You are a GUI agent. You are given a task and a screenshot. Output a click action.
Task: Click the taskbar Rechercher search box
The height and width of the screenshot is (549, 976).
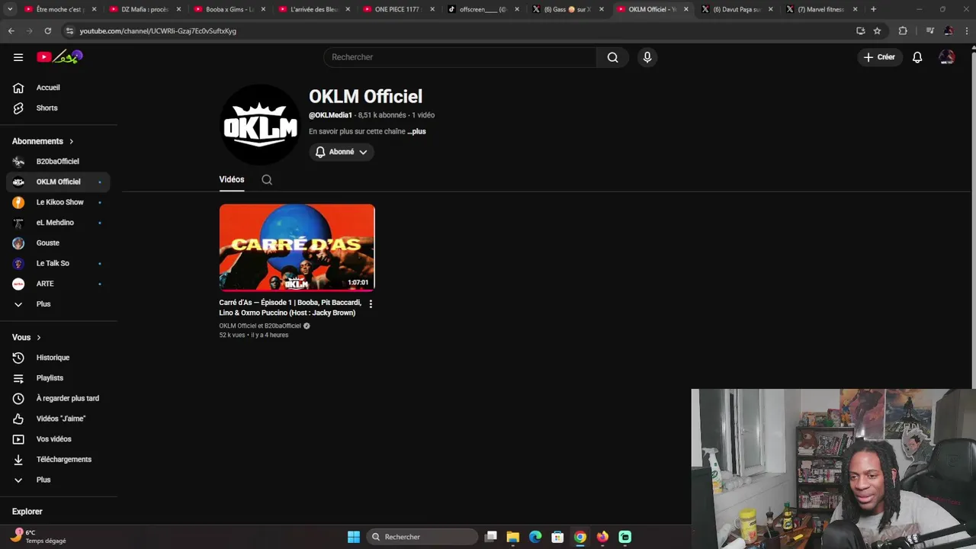click(x=421, y=537)
